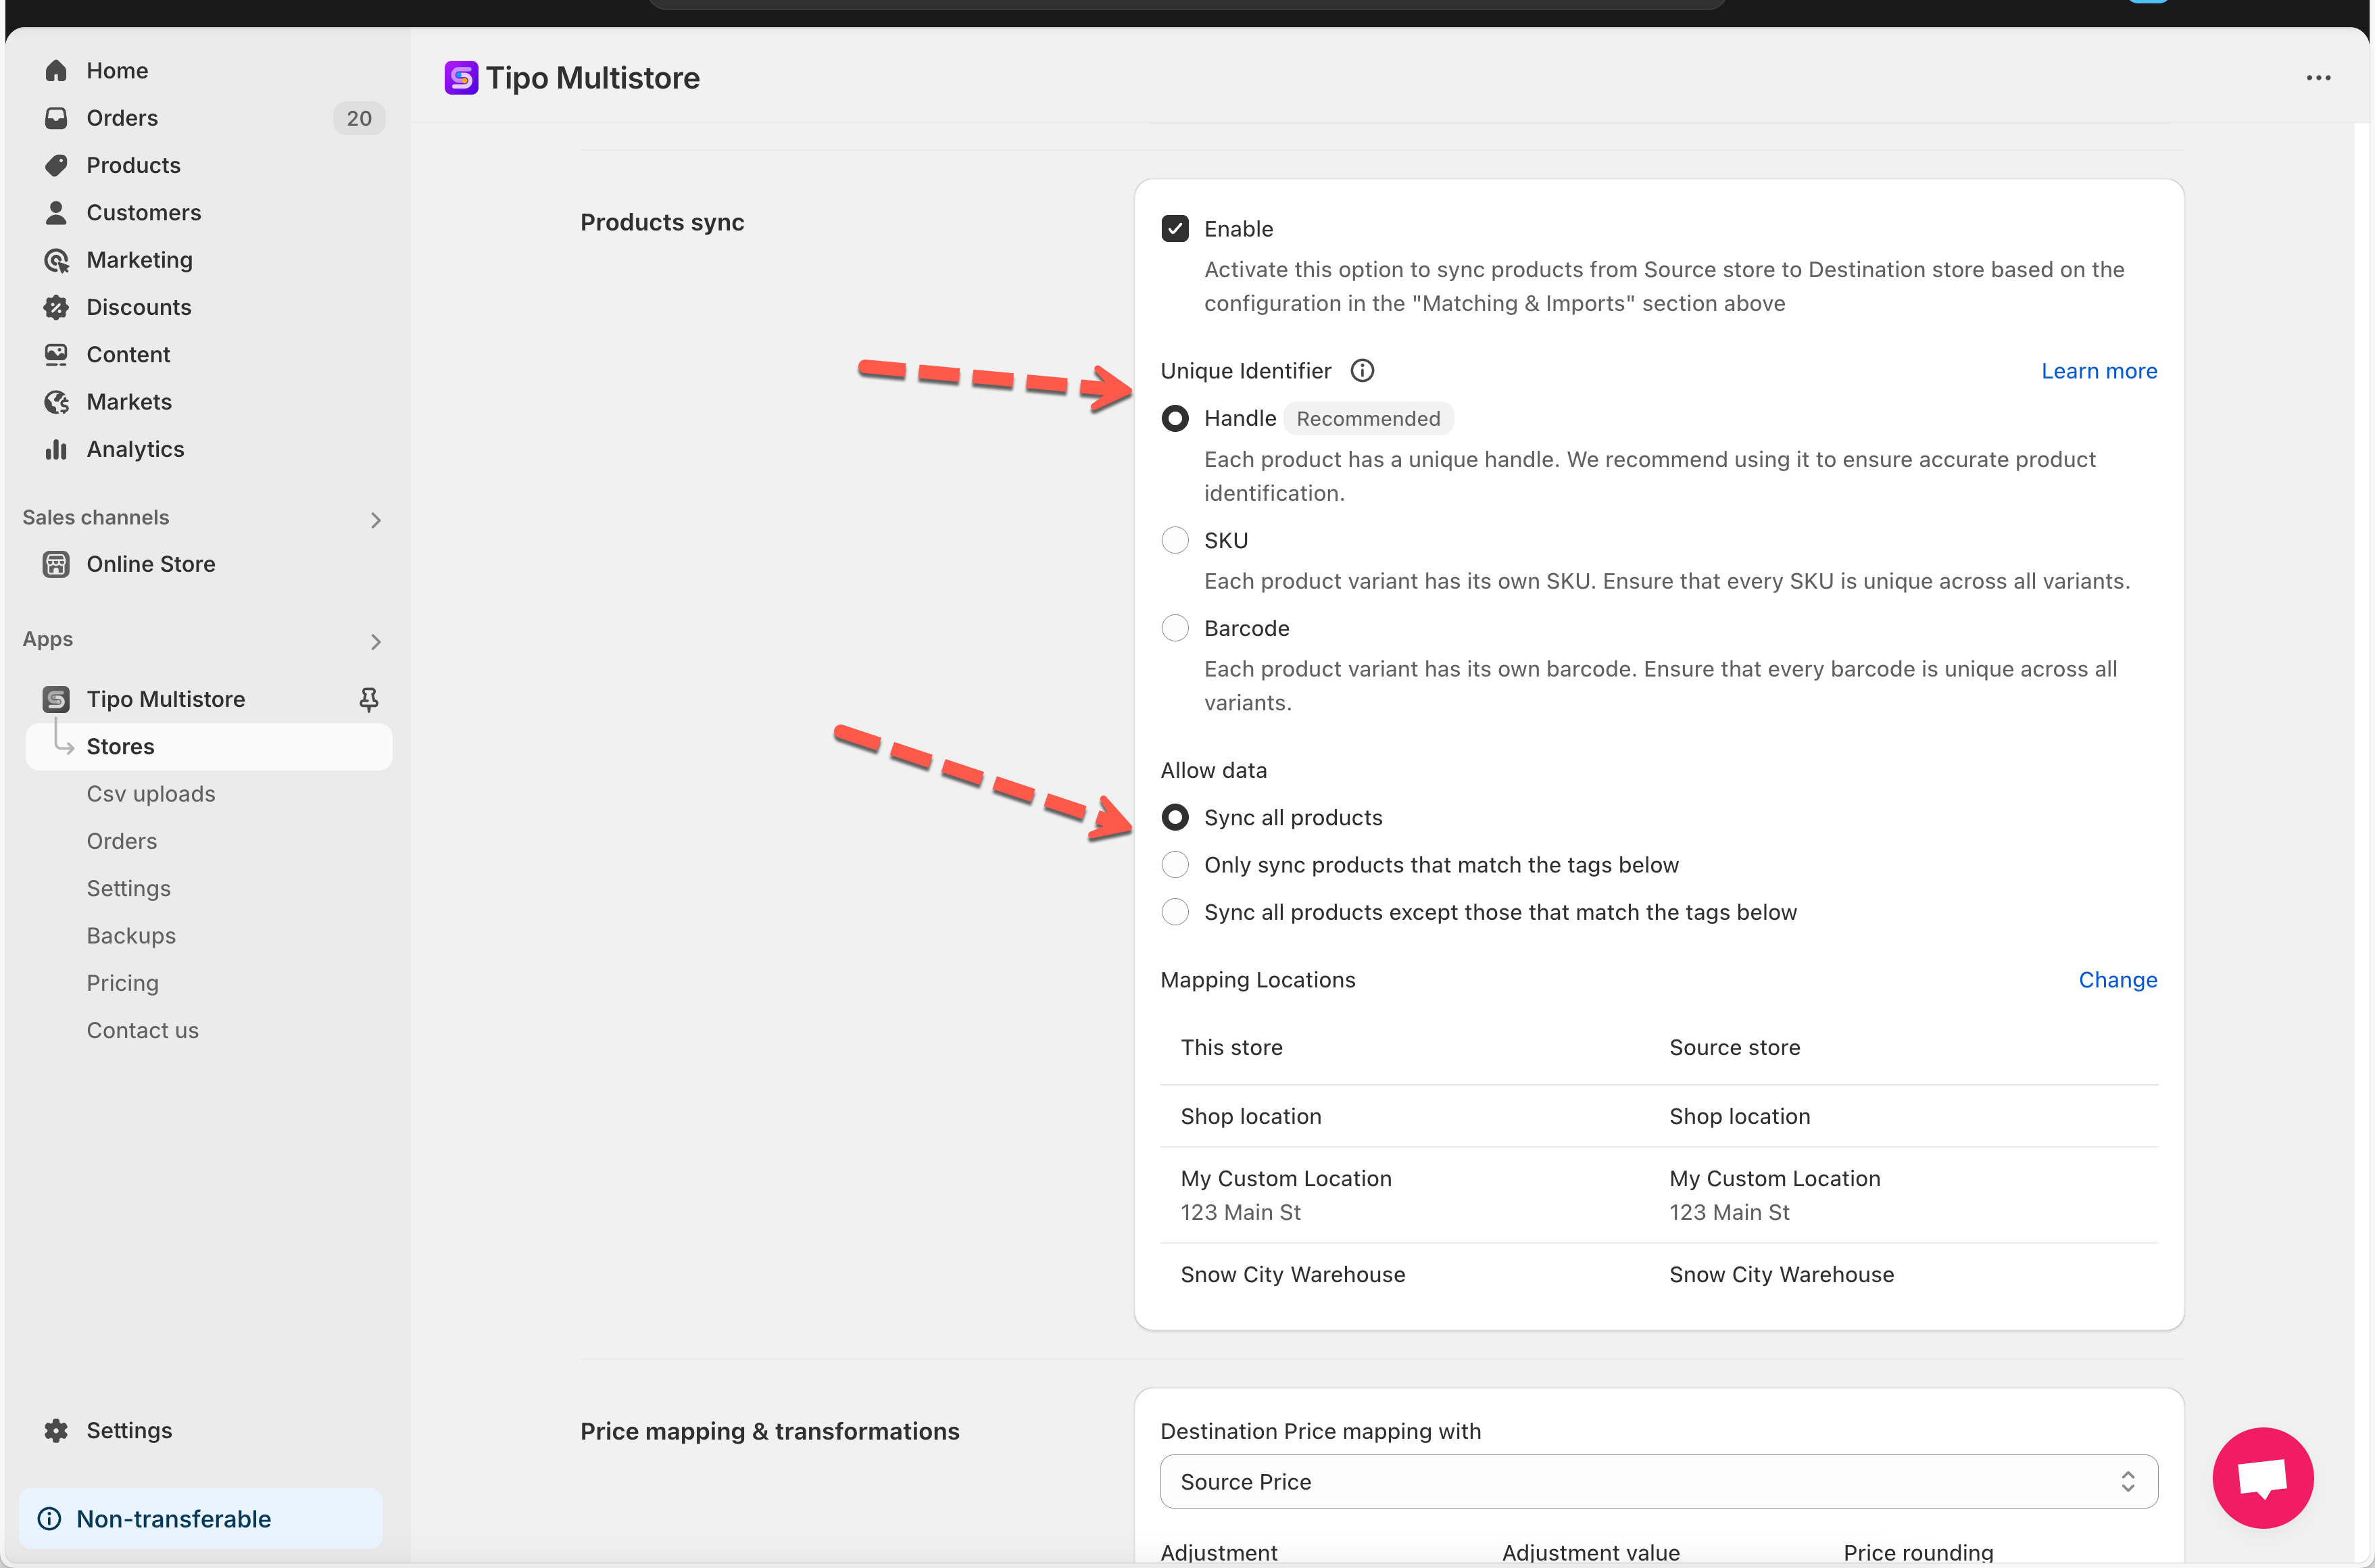2375x1568 pixels.
Task: Click Change link for Mapping Locations
Action: [2117, 980]
